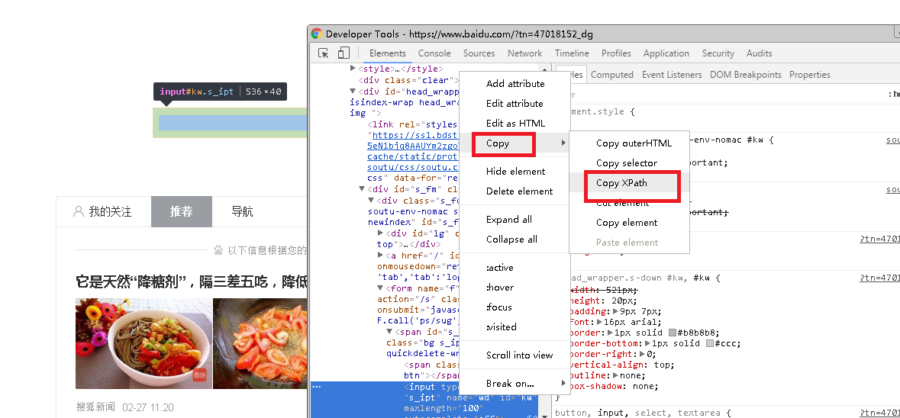Choose Add attribute in context menu

pyautogui.click(x=515, y=84)
